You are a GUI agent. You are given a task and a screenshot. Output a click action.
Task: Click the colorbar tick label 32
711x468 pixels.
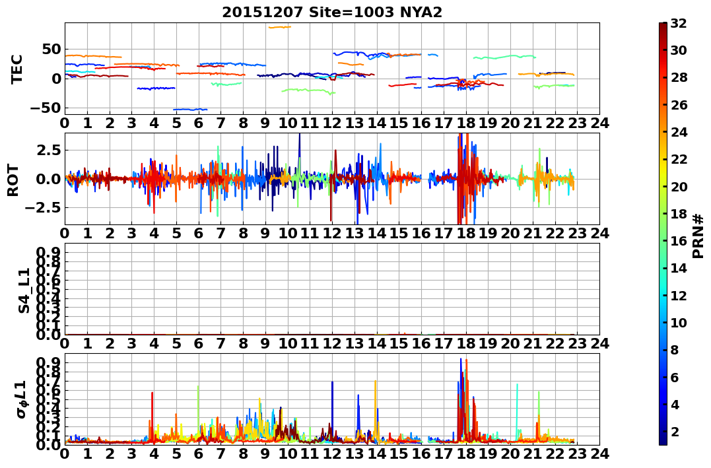[679, 23]
